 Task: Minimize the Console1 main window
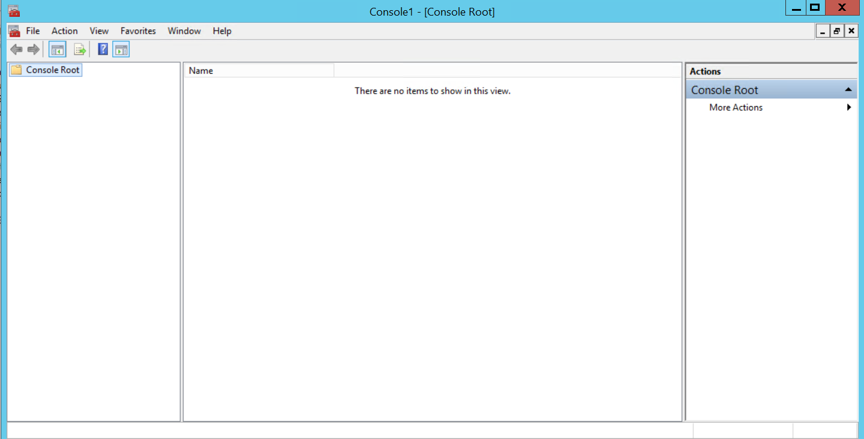(x=796, y=8)
